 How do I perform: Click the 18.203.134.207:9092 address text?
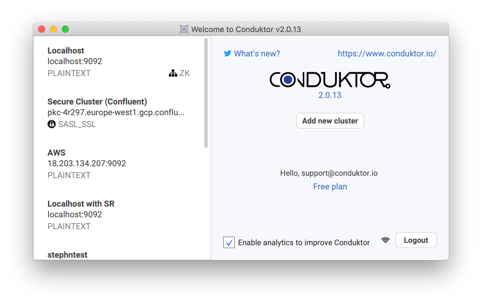(x=87, y=163)
